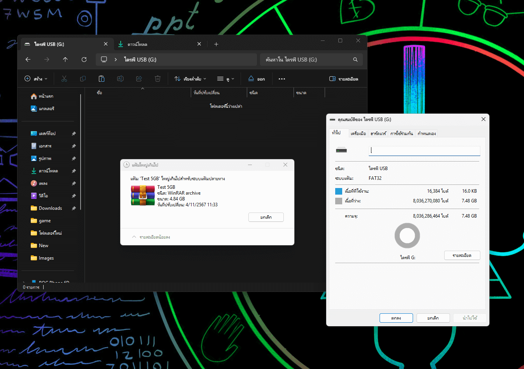Screen dimensions: 524x369
Task: Collapse the fewer-details chevron in dialog
Action: point(134,237)
